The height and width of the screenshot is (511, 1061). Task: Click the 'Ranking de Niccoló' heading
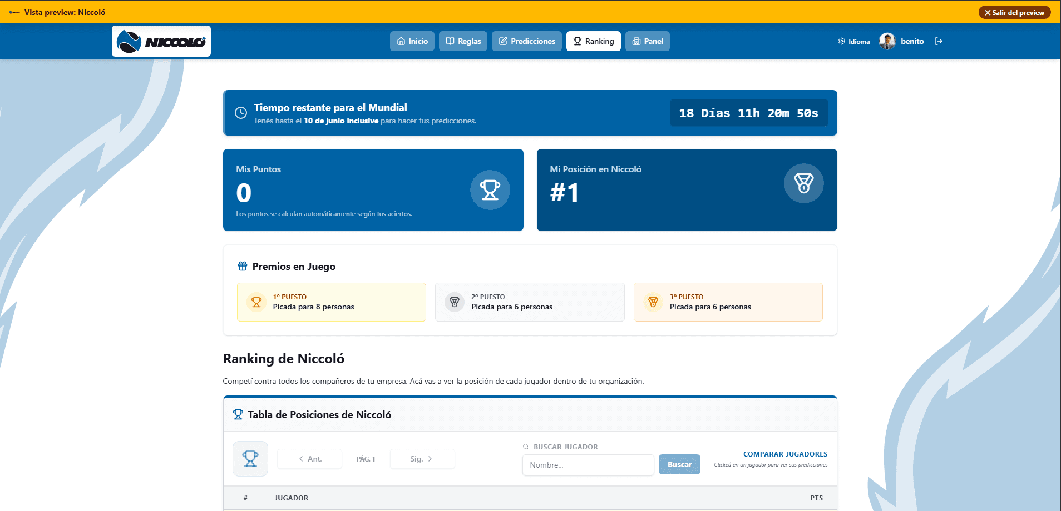point(284,359)
